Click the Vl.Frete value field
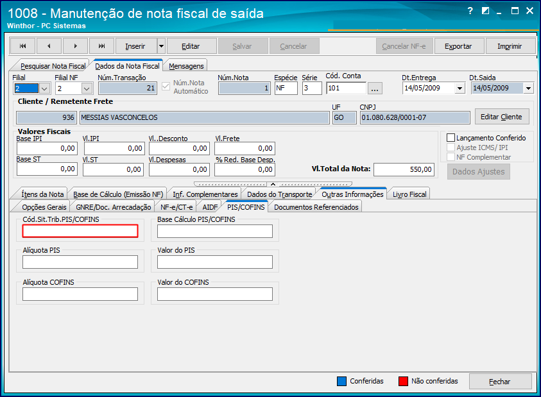This screenshot has height=397, width=541. click(245, 148)
